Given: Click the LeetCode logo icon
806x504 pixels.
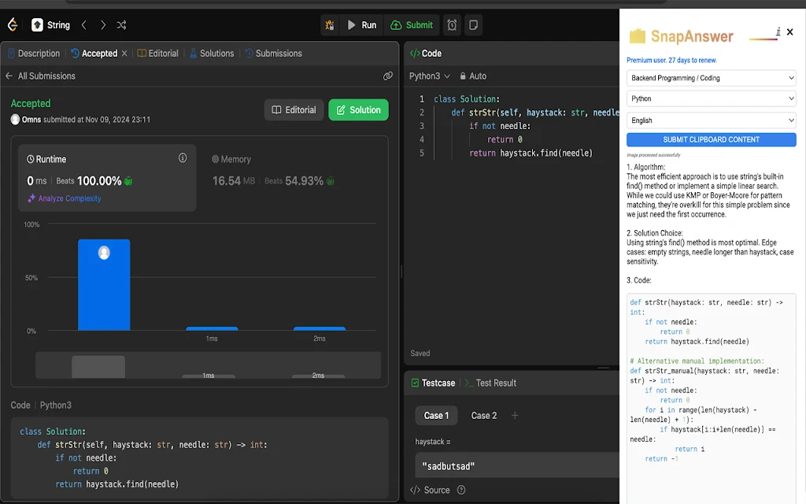Looking at the screenshot, I should point(12,25).
